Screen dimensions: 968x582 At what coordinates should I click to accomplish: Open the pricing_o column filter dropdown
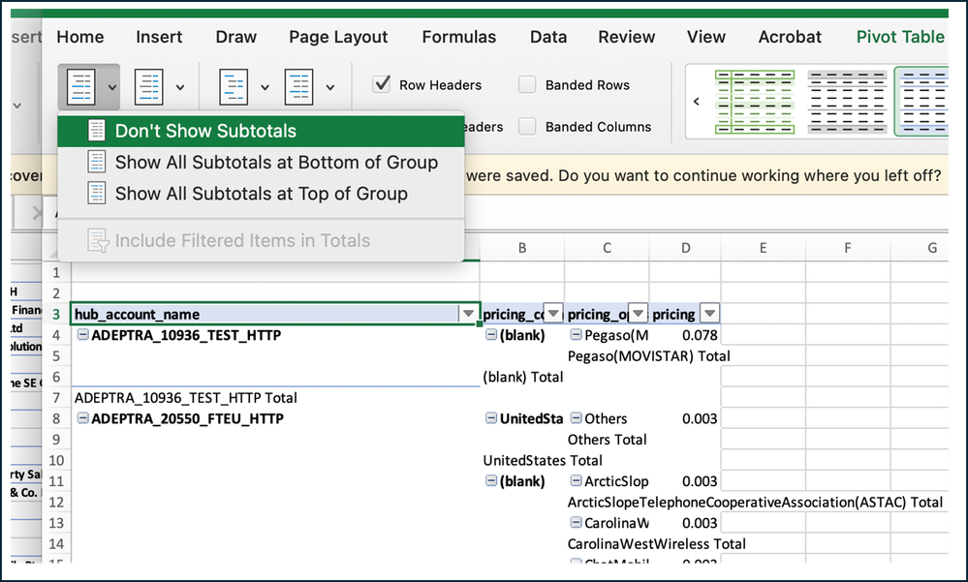pyautogui.click(x=638, y=314)
